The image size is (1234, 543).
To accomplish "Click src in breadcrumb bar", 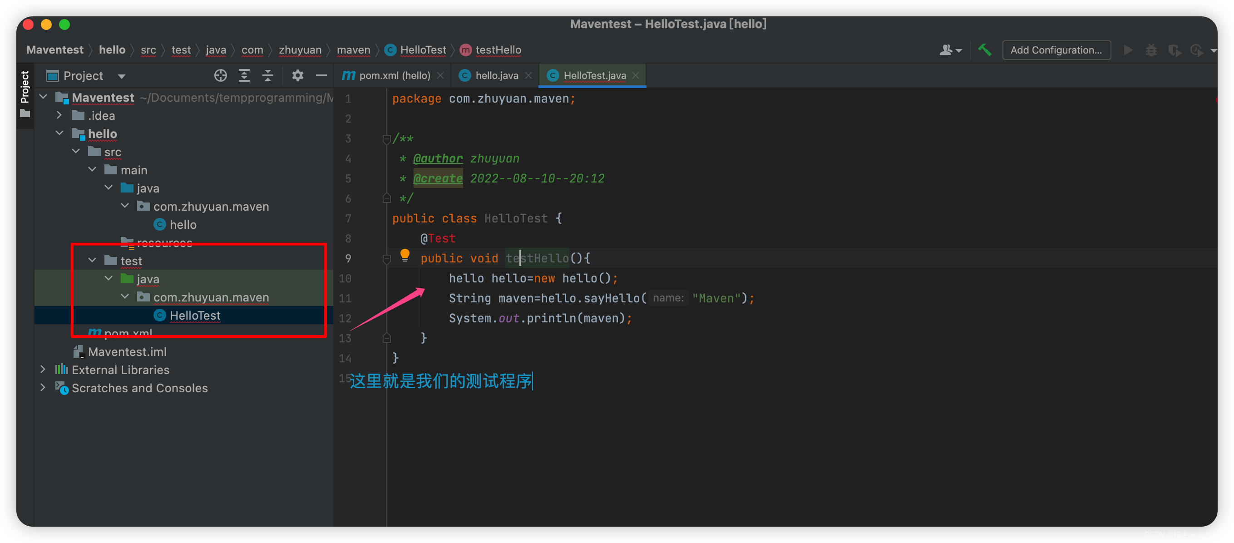I will point(148,50).
